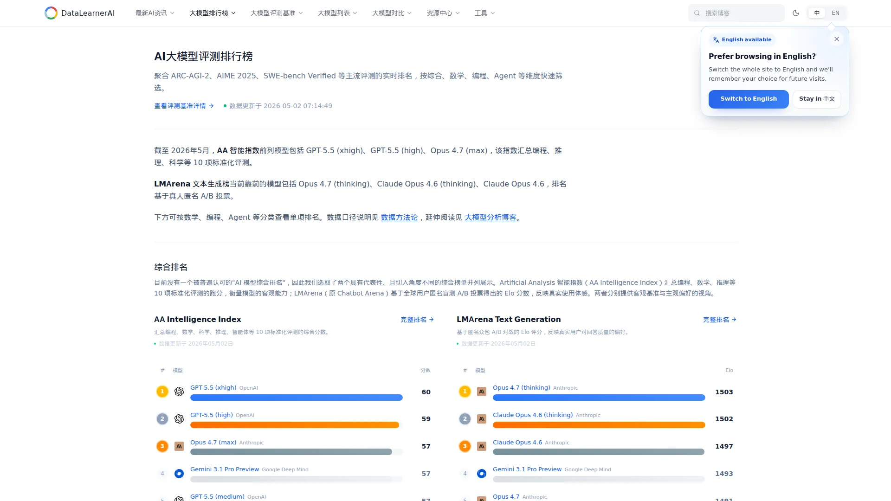Expand the 工具 menu

(x=484, y=13)
